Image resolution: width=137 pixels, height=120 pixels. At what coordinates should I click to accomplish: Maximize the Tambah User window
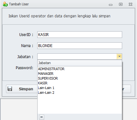tap(121, 4)
